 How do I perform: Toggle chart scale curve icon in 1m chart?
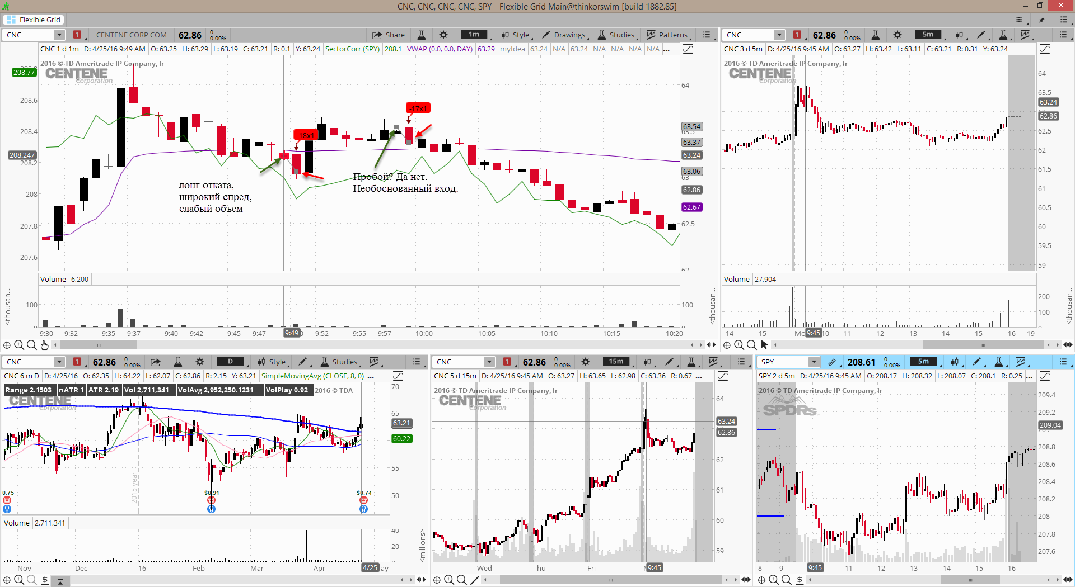point(688,49)
